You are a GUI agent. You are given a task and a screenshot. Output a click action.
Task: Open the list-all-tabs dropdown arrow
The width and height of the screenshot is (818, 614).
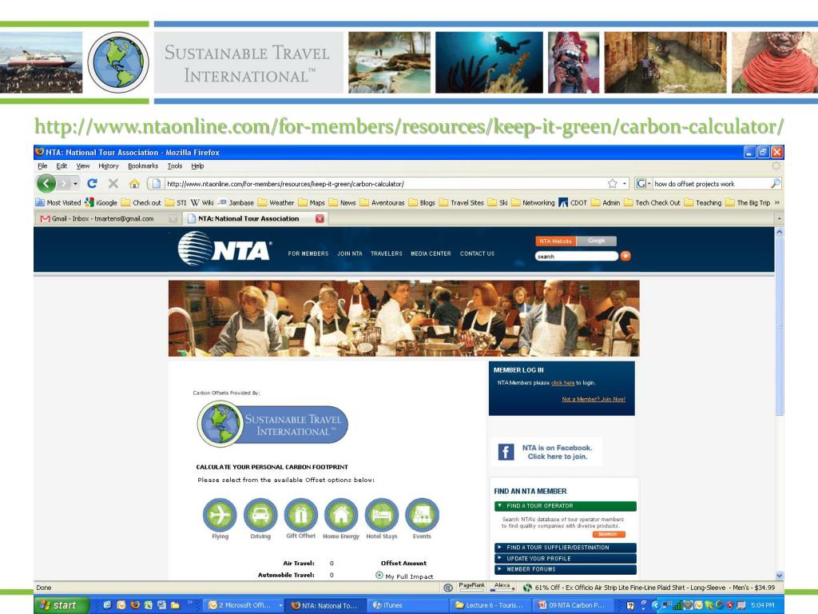coord(779,219)
